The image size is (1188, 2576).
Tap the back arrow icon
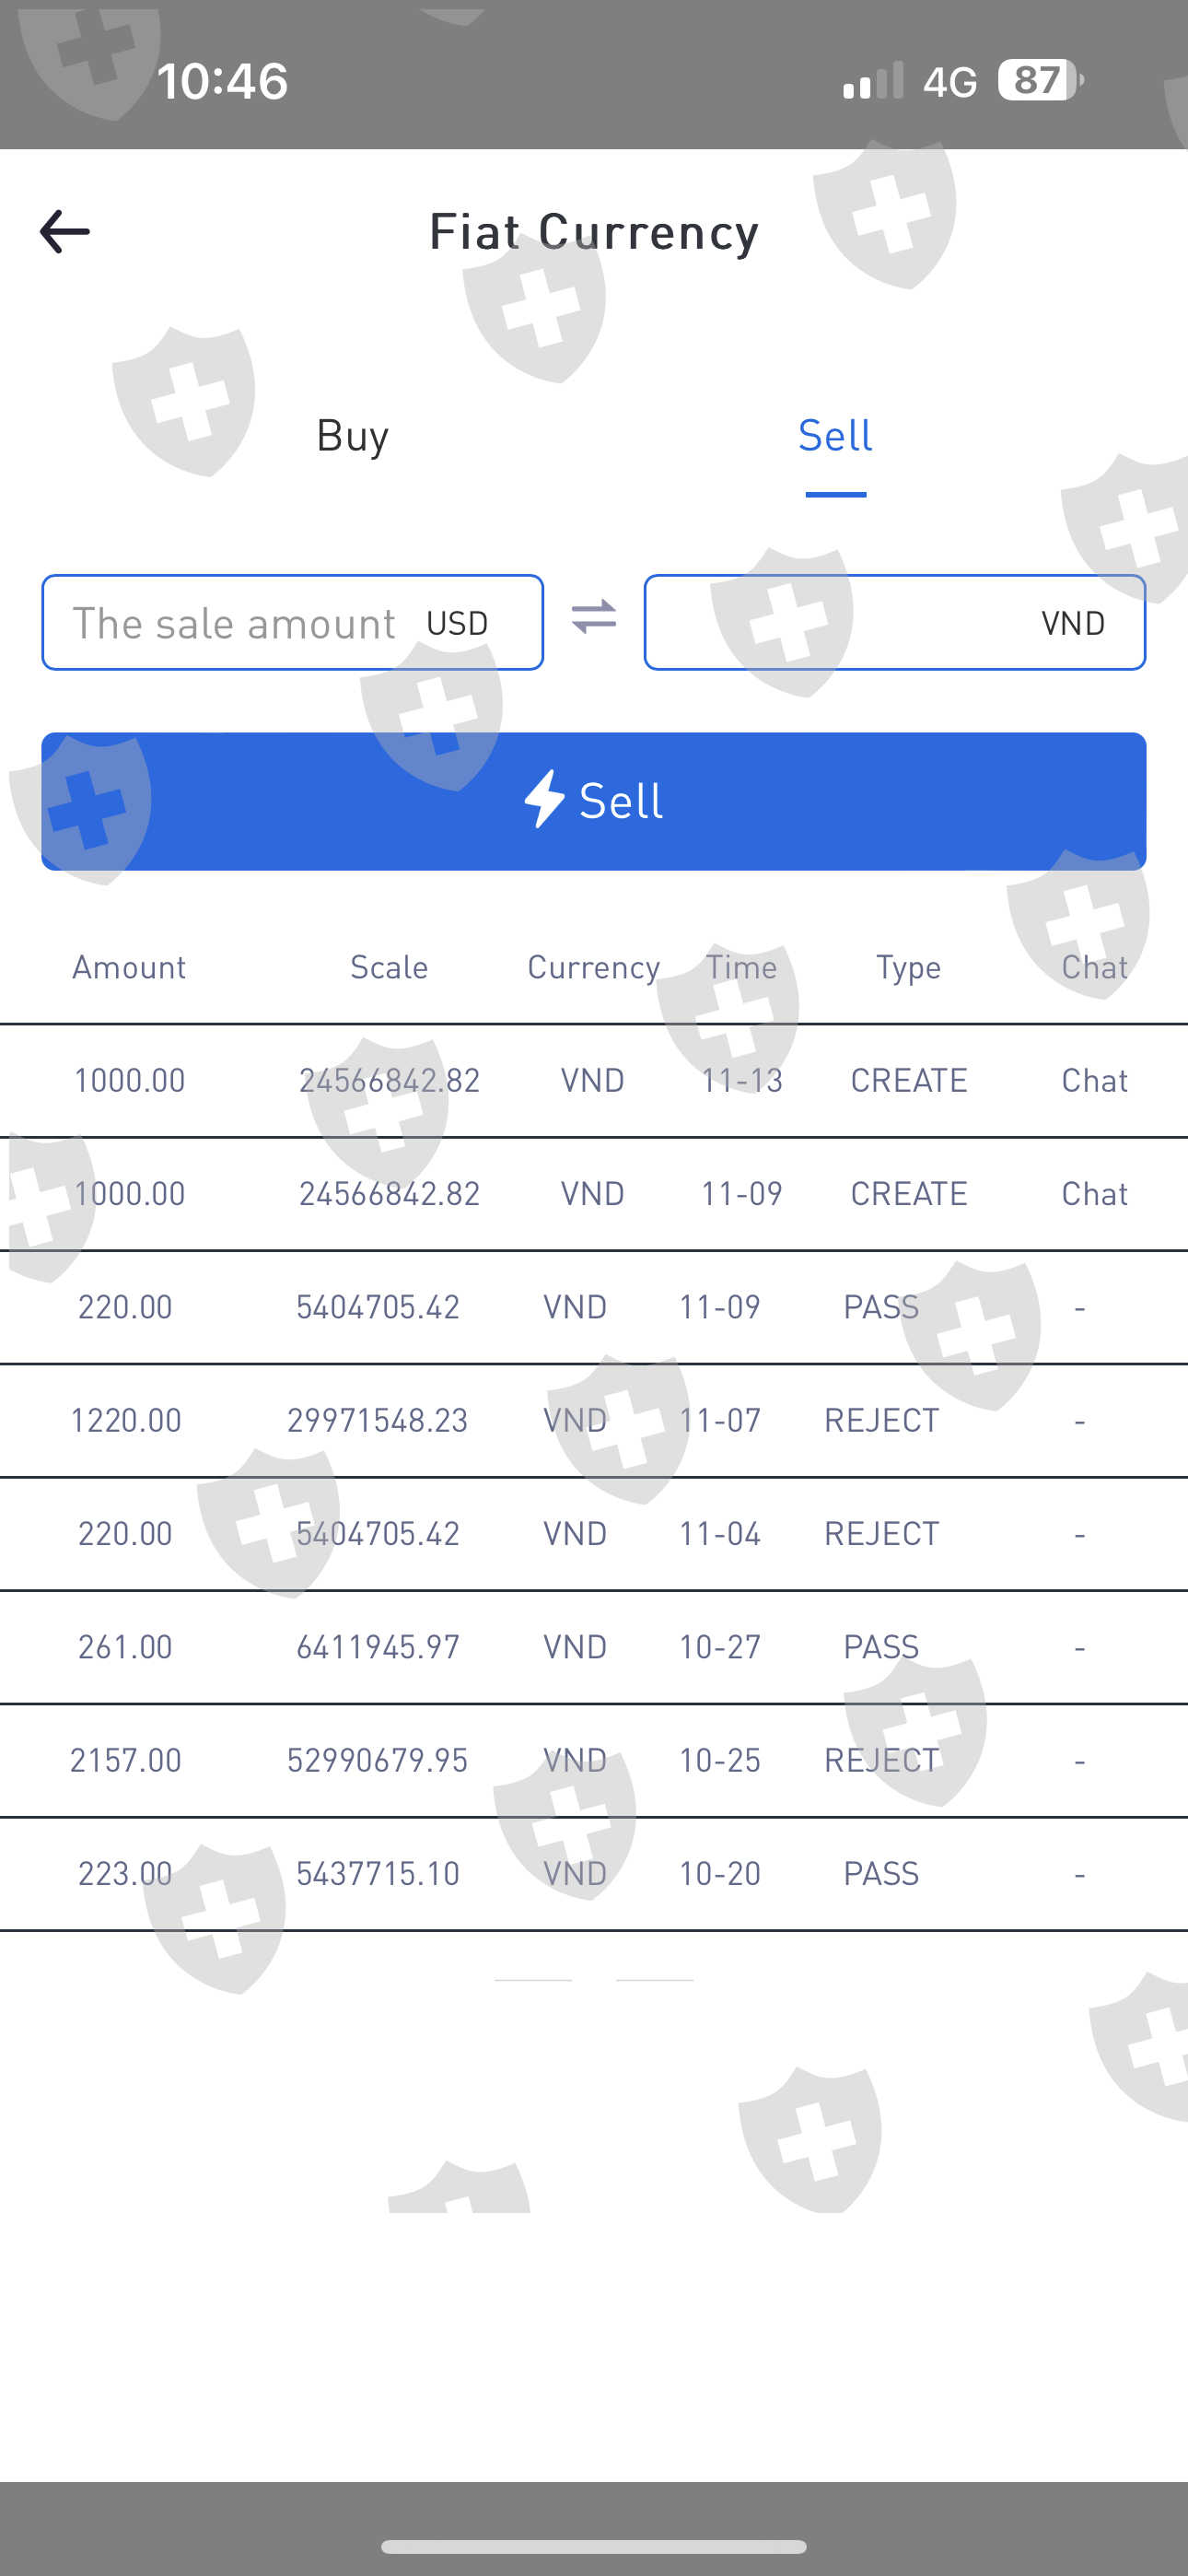tap(65, 232)
